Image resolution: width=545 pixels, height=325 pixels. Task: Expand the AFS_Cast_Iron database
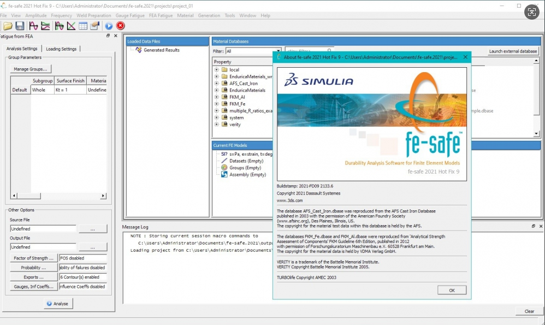pyautogui.click(x=217, y=83)
